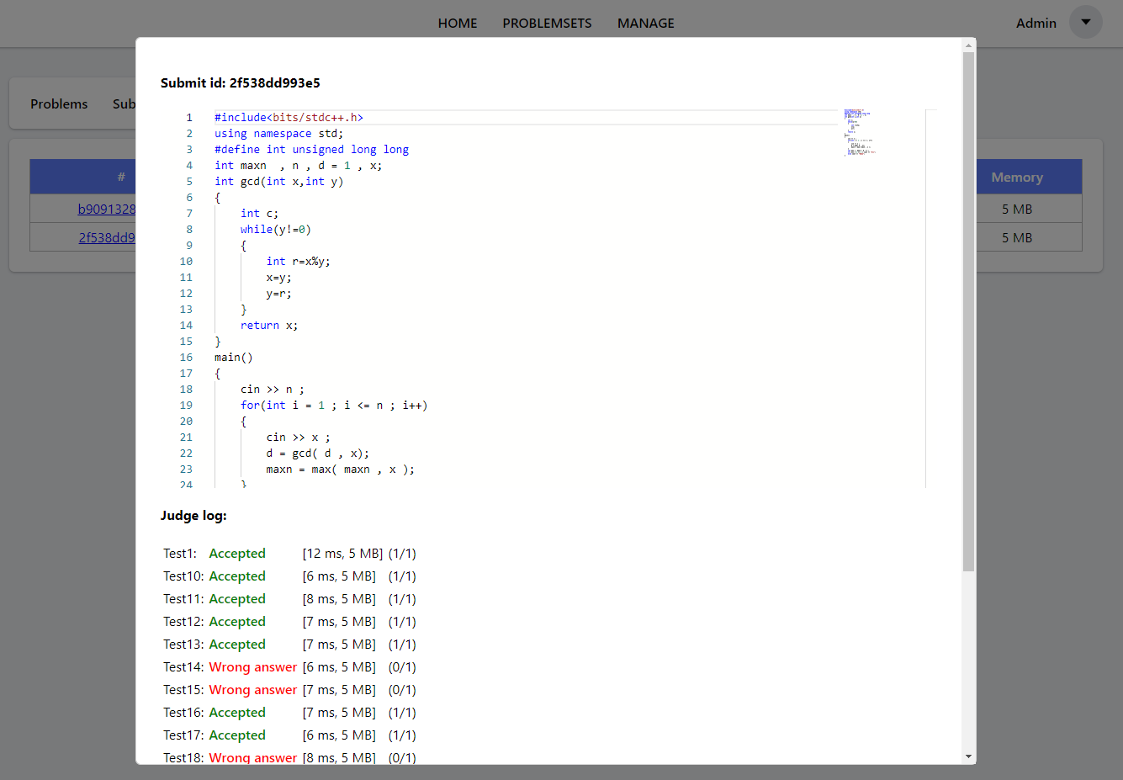The image size is (1123, 780).
Task: Click the # column header
Action: tap(121, 178)
